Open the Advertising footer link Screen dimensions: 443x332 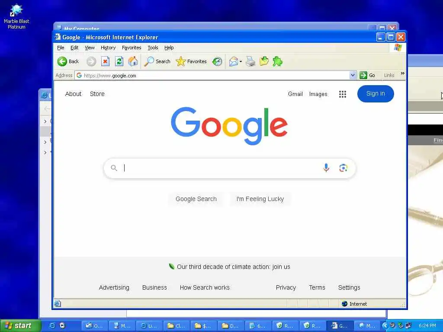114,287
